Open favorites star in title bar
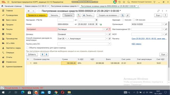 click(x=124, y=2)
